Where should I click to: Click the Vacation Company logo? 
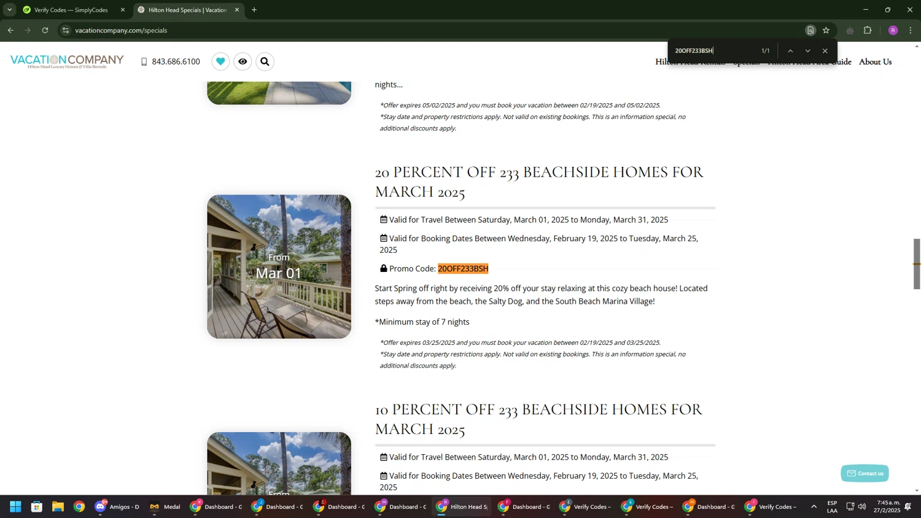67,61
